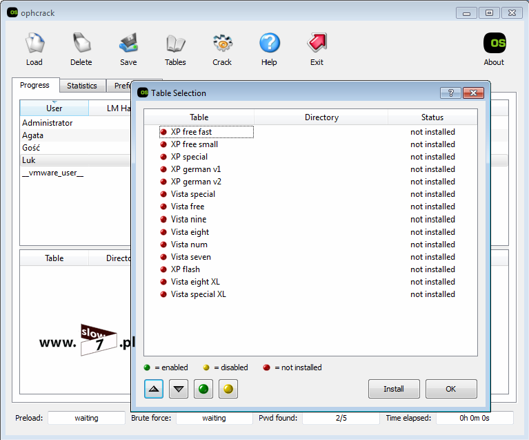529x440 pixels.
Task: Click the not installed status of XP flash
Action: 432,269
